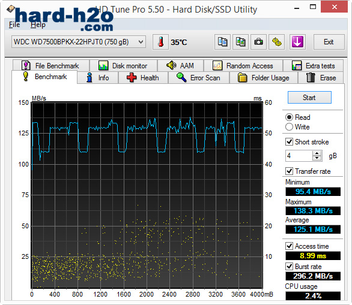
Task: Expand the WDC WD7500BPKX drive dropdown
Action: 141,42
